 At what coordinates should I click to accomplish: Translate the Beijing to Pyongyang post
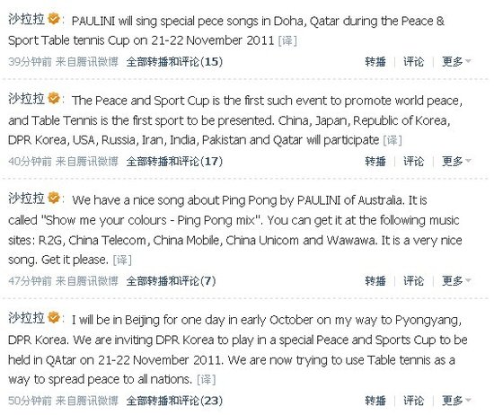point(206,379)
